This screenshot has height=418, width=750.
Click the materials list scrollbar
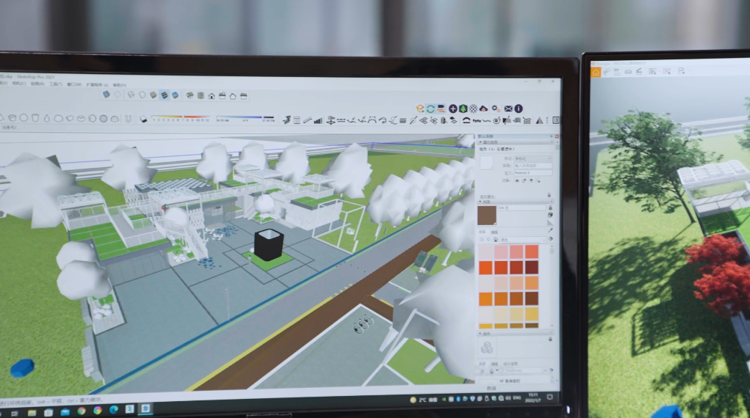(552, 286)
